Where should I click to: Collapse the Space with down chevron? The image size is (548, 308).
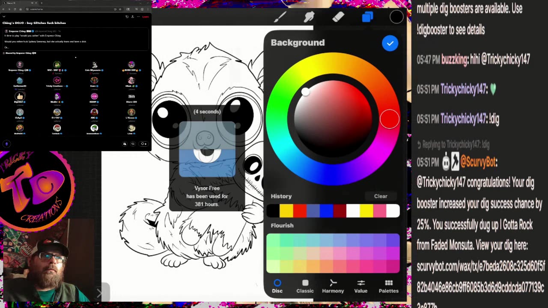(4, 17)
